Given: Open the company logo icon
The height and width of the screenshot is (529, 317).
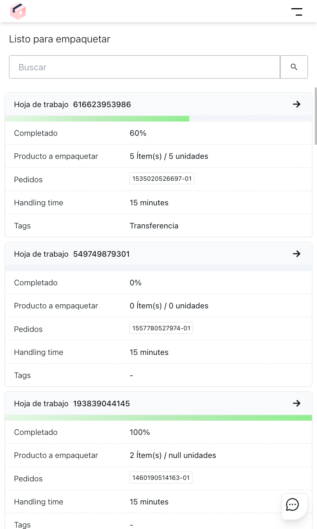Looking at the screenshot, I should point(17,11).
